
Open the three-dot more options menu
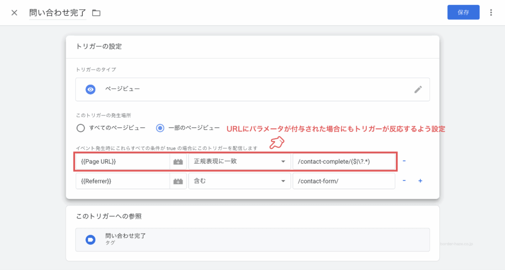tap(491, 13)
